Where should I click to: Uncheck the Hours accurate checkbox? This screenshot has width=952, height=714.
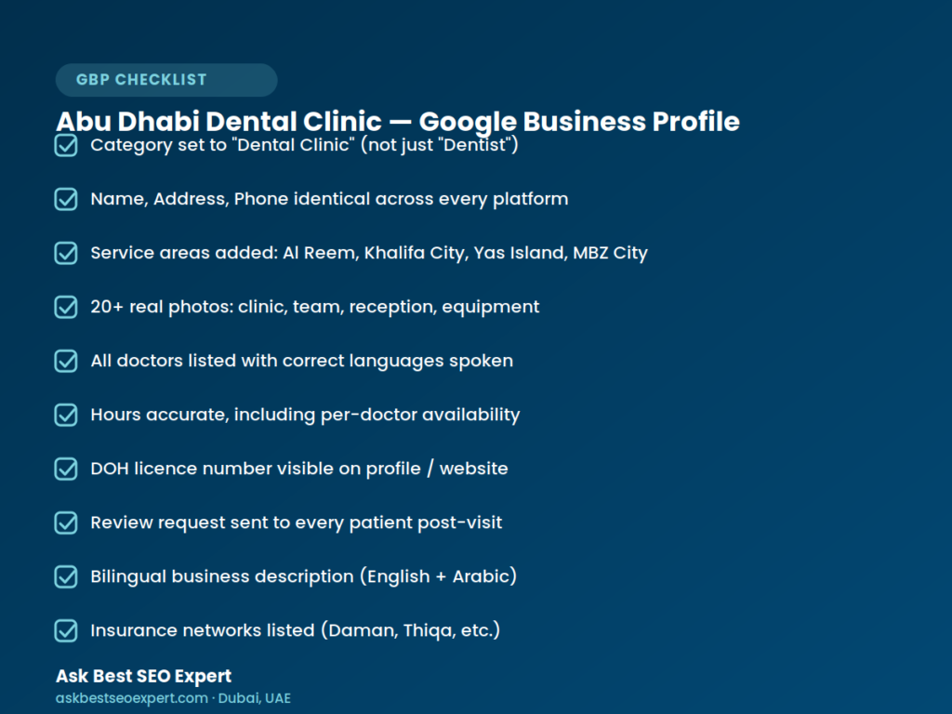coord(66,416)
